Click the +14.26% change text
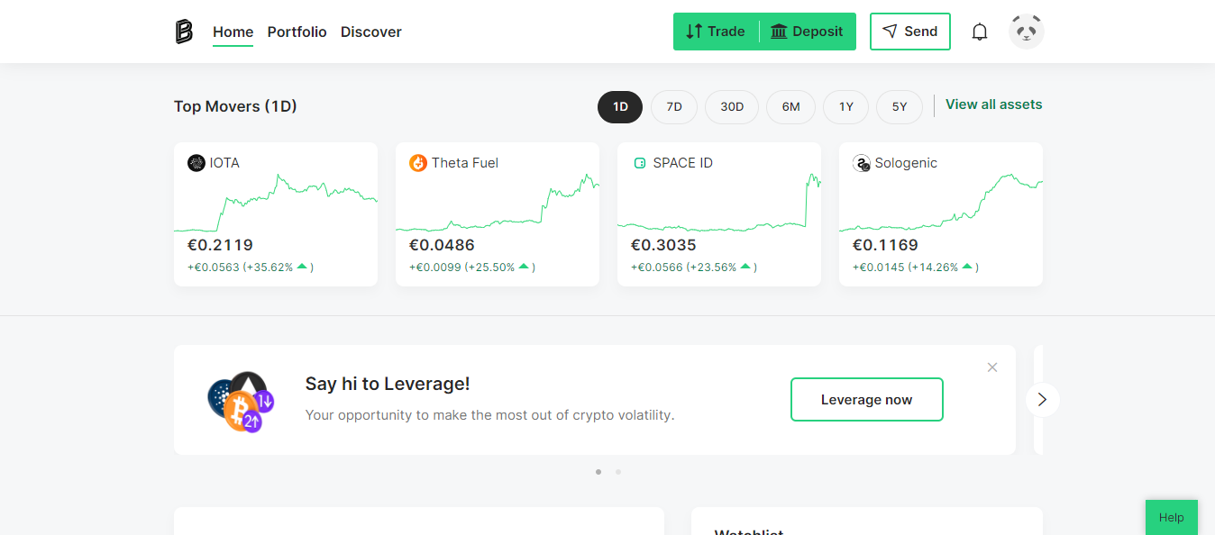1215x535 pixels. tap(916, 267)
